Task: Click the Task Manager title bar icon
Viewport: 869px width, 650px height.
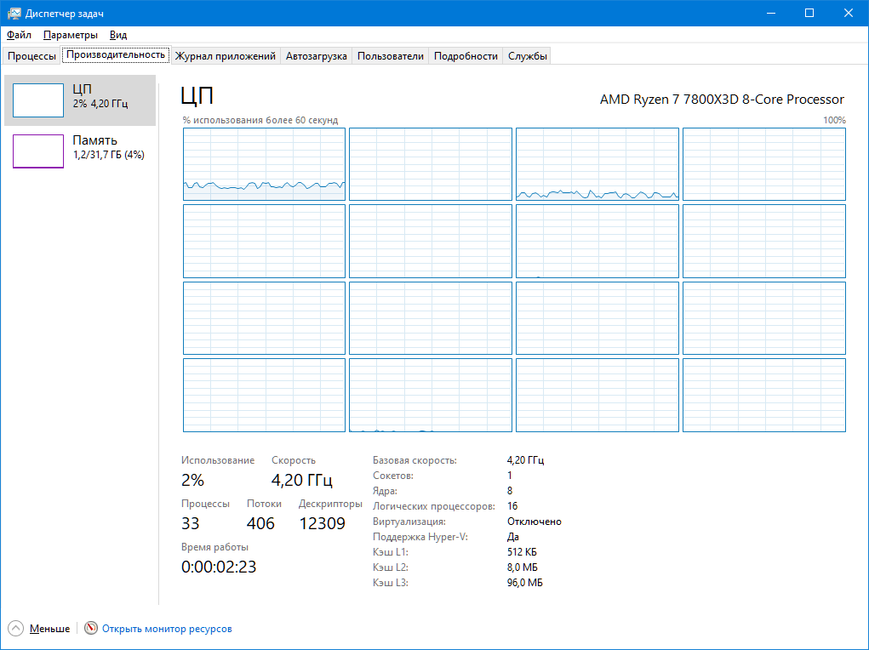Action: click(14, 14)
